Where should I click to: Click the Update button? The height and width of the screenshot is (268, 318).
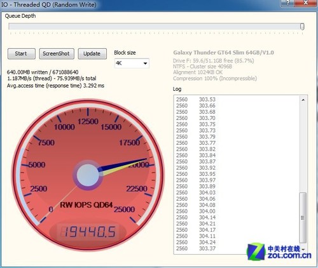[x=92, y=54]
